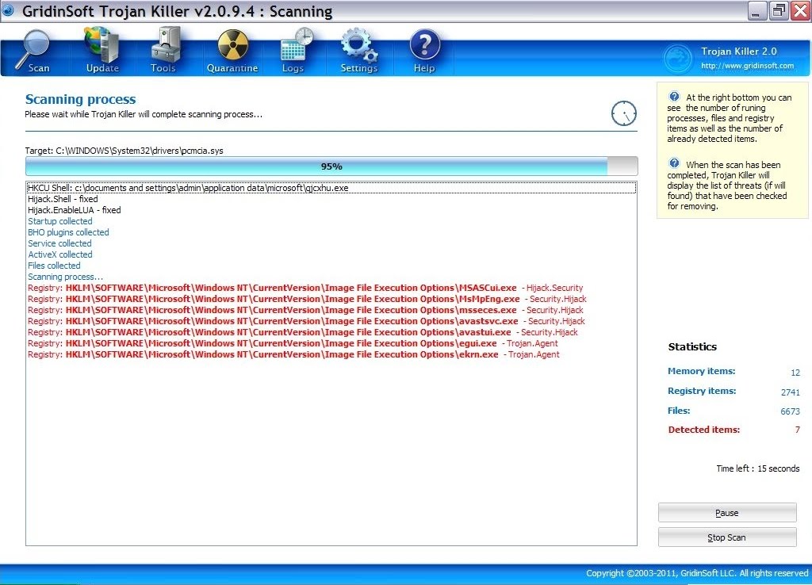
Task: Select the ekrn.exe Trojan.Agent detection
Action: [x=301, y=354]
